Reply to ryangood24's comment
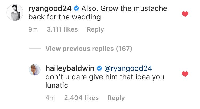 [95, 30]
